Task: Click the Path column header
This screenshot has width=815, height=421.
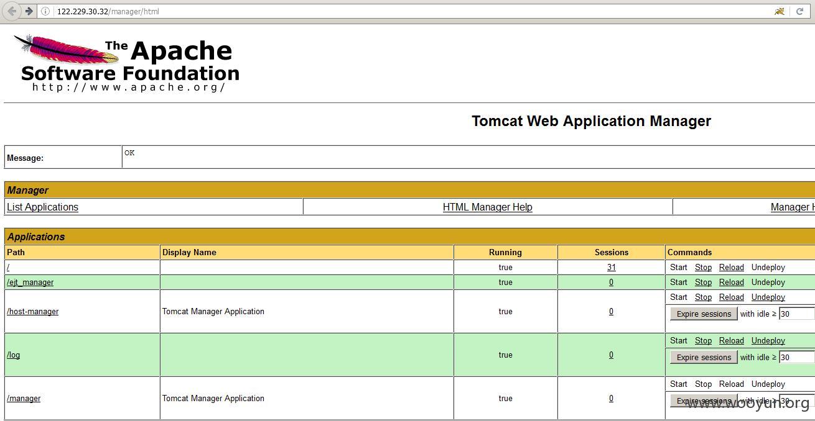Action: (16, 252)
